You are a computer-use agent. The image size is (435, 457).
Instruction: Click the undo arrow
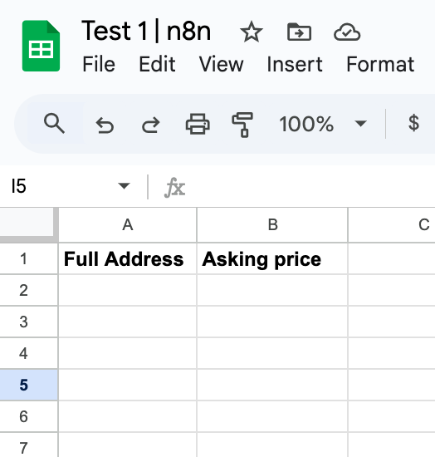tap(105, 125)
